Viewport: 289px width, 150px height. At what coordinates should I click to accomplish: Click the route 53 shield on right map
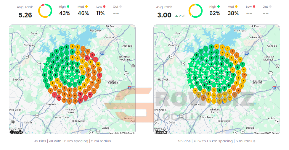click(277, 66)
